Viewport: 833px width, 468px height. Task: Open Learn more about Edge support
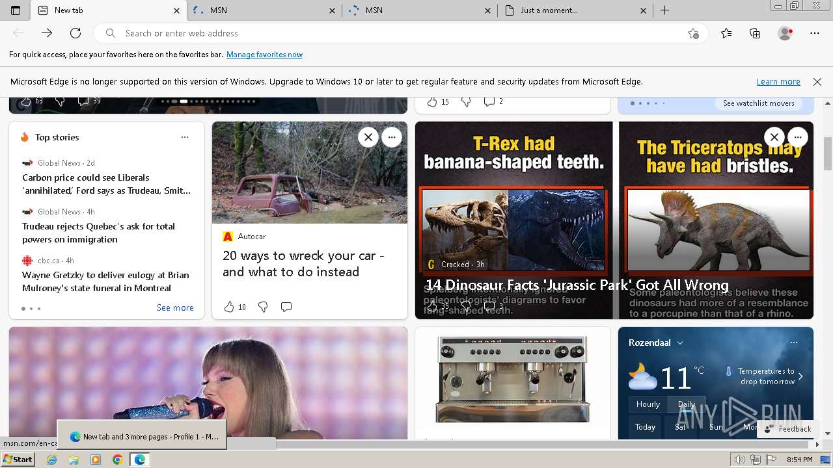778,82
